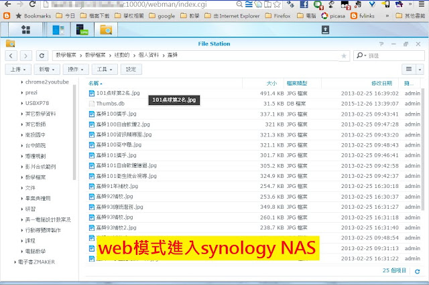Select file 嘉獎91年補校.jpg
The height and width of the screenshot is (285, 429).
click(x=254, y=187)
